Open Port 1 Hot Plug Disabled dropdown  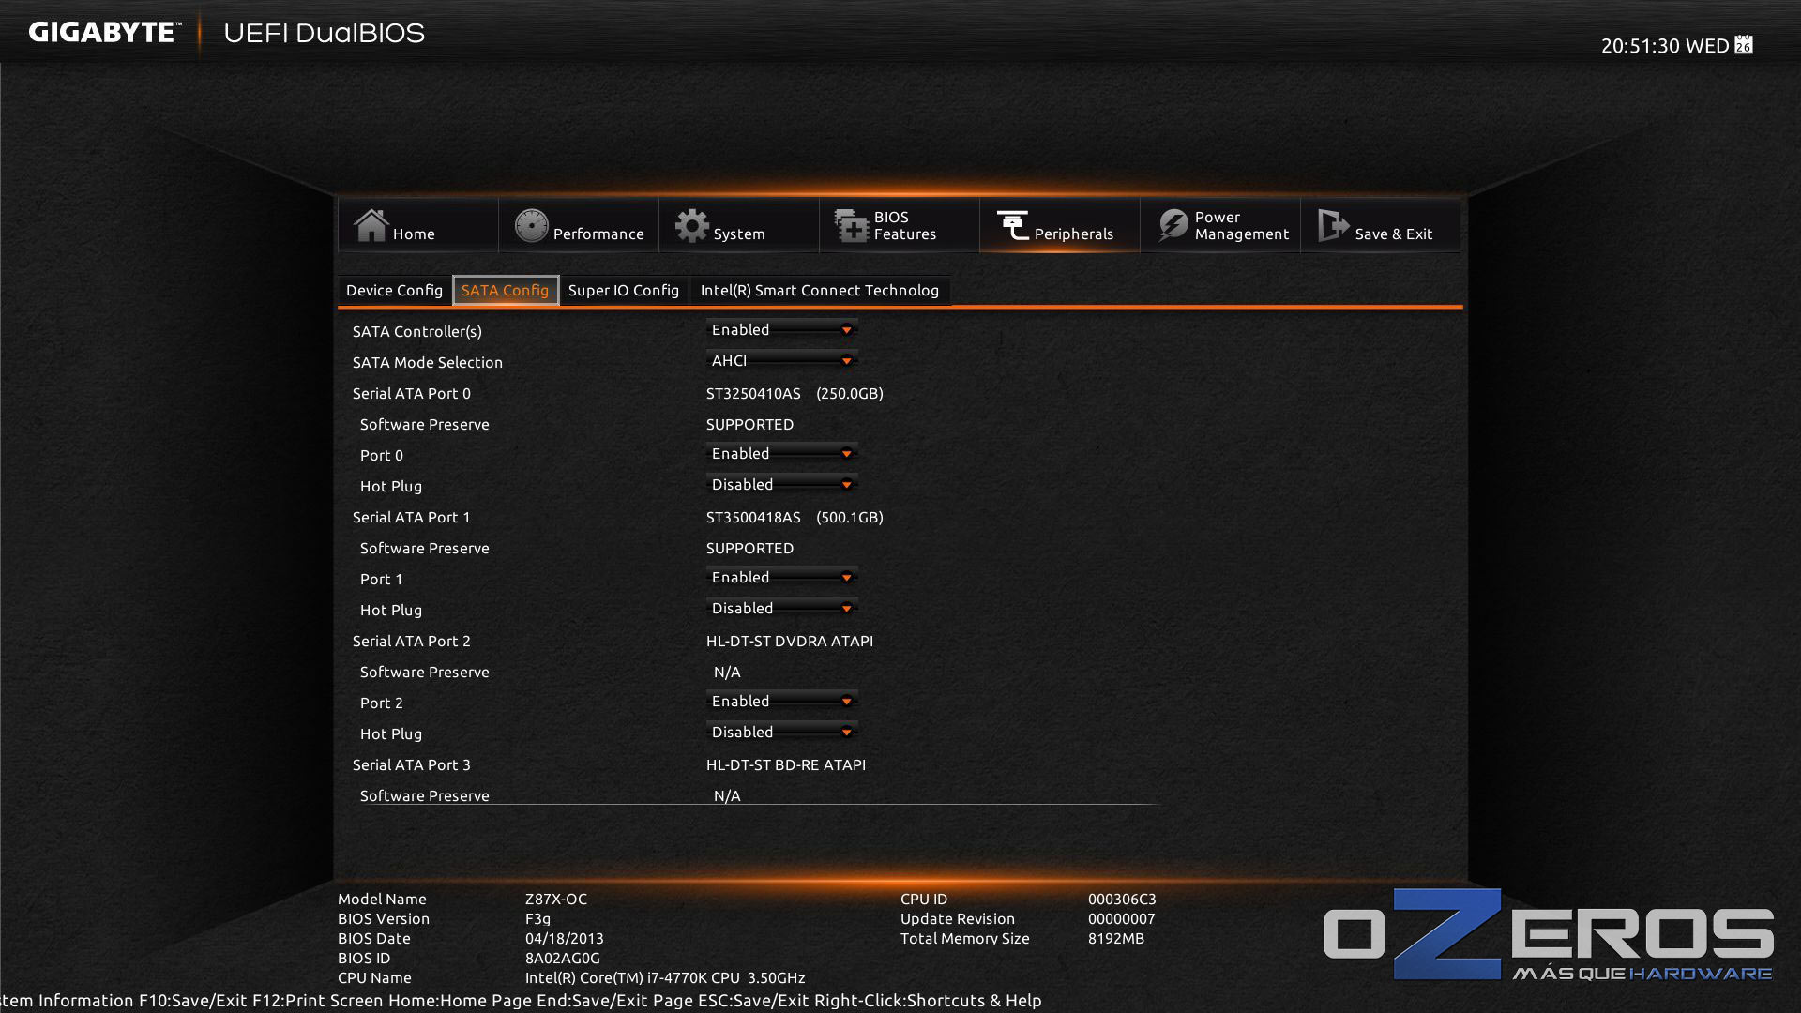[x=781, y=608]
